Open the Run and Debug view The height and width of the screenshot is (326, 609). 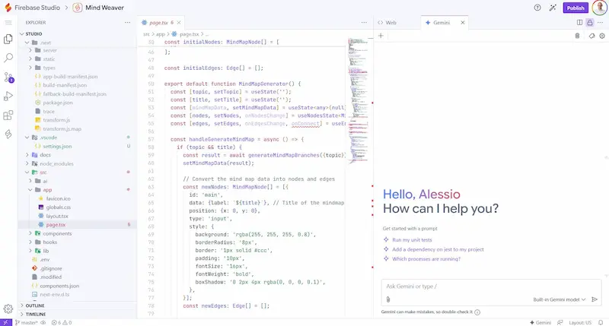point(8,97)
